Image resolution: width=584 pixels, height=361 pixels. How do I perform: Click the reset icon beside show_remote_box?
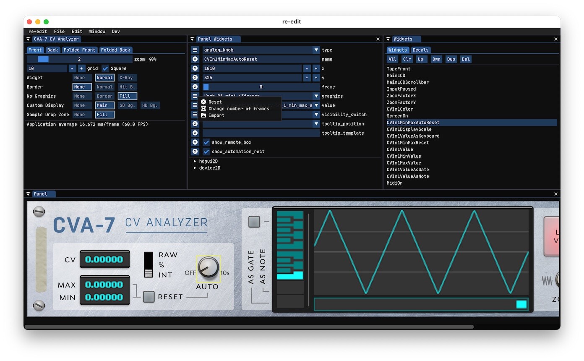point(195,142)
